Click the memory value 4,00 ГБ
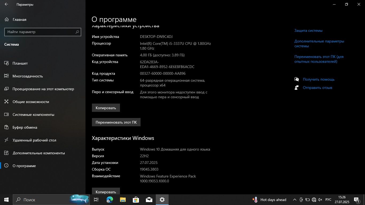The width and height of the screenshot is (365, 205). tap(162, 55)
